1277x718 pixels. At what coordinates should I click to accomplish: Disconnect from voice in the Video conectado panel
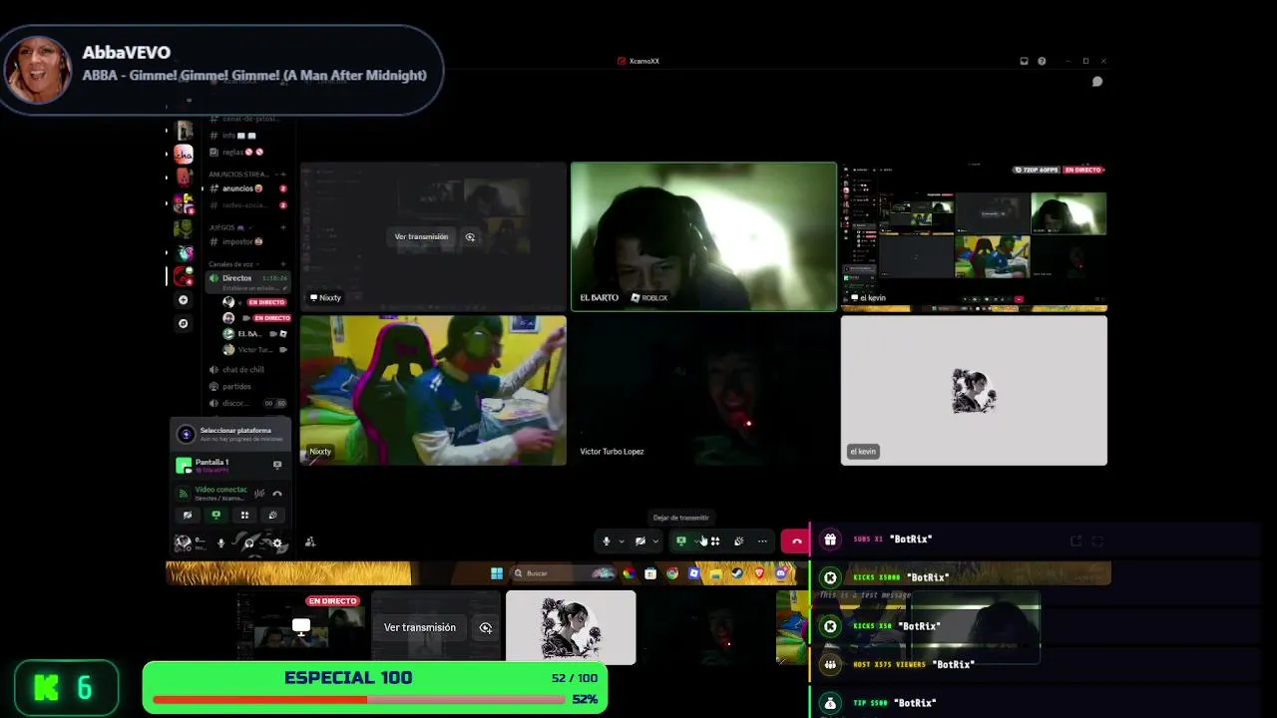tap(277, 494)
